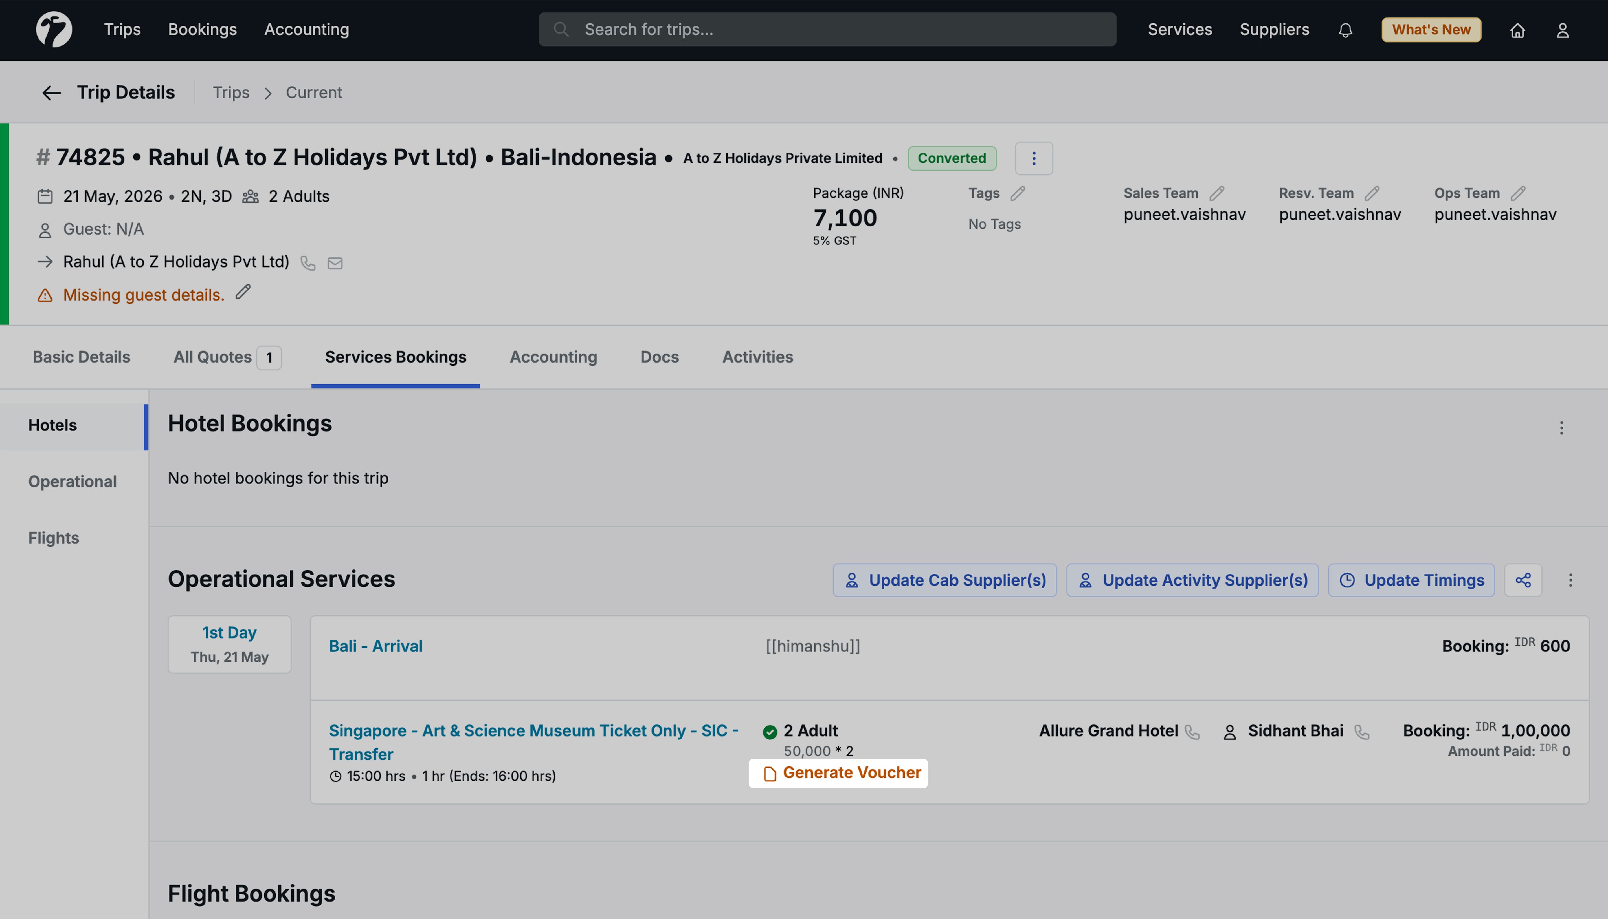The height and width of the screenshot is (919, 1608).
Task: Click the What's New button
Action: (x=1431, y=30)
